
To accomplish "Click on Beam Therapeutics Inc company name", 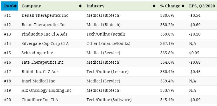I will pyautogui.click(x=44, y=25).
